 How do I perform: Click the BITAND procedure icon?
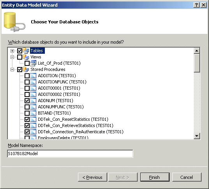33,113
